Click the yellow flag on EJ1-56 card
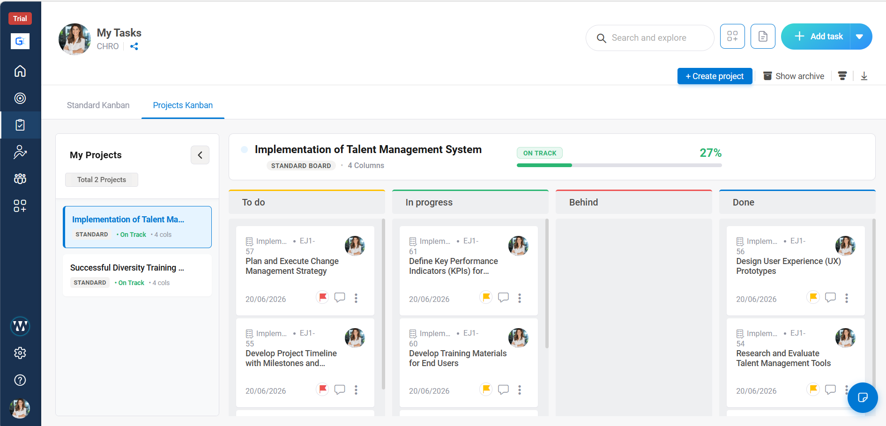The width and height of the screenshot is (886, 426). click(813, 297)
